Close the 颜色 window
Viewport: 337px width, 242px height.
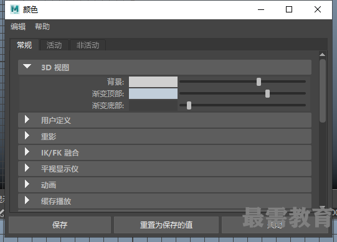pos(318,9)
